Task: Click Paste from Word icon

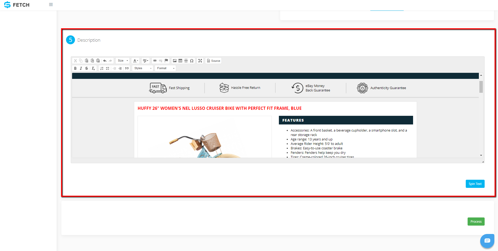Action: pyautogui.click(x=98, y=61)
